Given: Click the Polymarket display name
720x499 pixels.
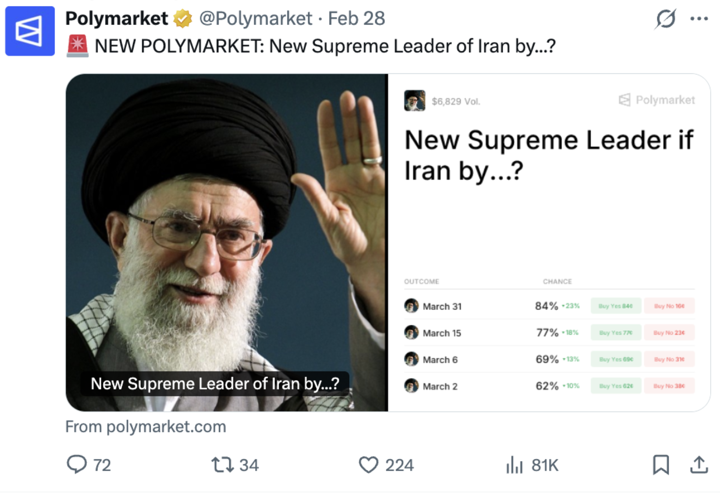Looking at the screenshot, I should [116, 18].
